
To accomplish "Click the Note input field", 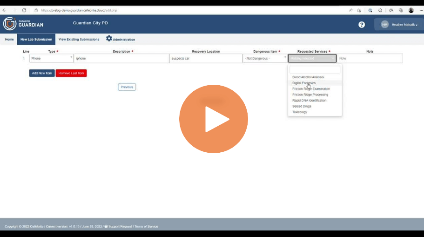I will [370, 59].
